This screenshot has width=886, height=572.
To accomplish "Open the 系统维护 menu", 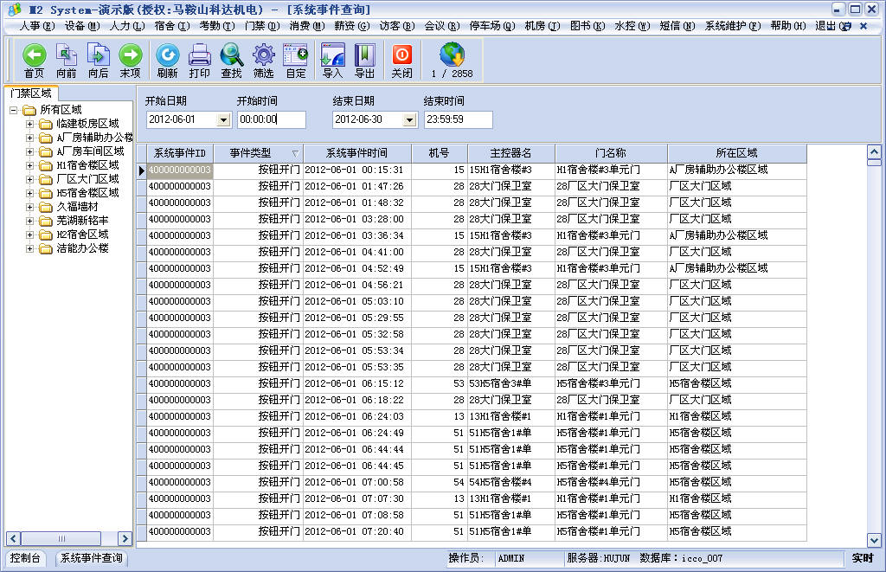I will coord(732,26).
